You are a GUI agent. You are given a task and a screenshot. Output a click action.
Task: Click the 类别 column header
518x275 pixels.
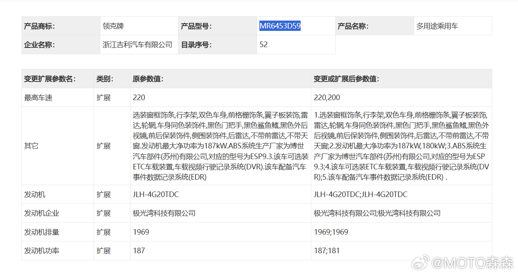pyautogui.click(x=112, y=79)
